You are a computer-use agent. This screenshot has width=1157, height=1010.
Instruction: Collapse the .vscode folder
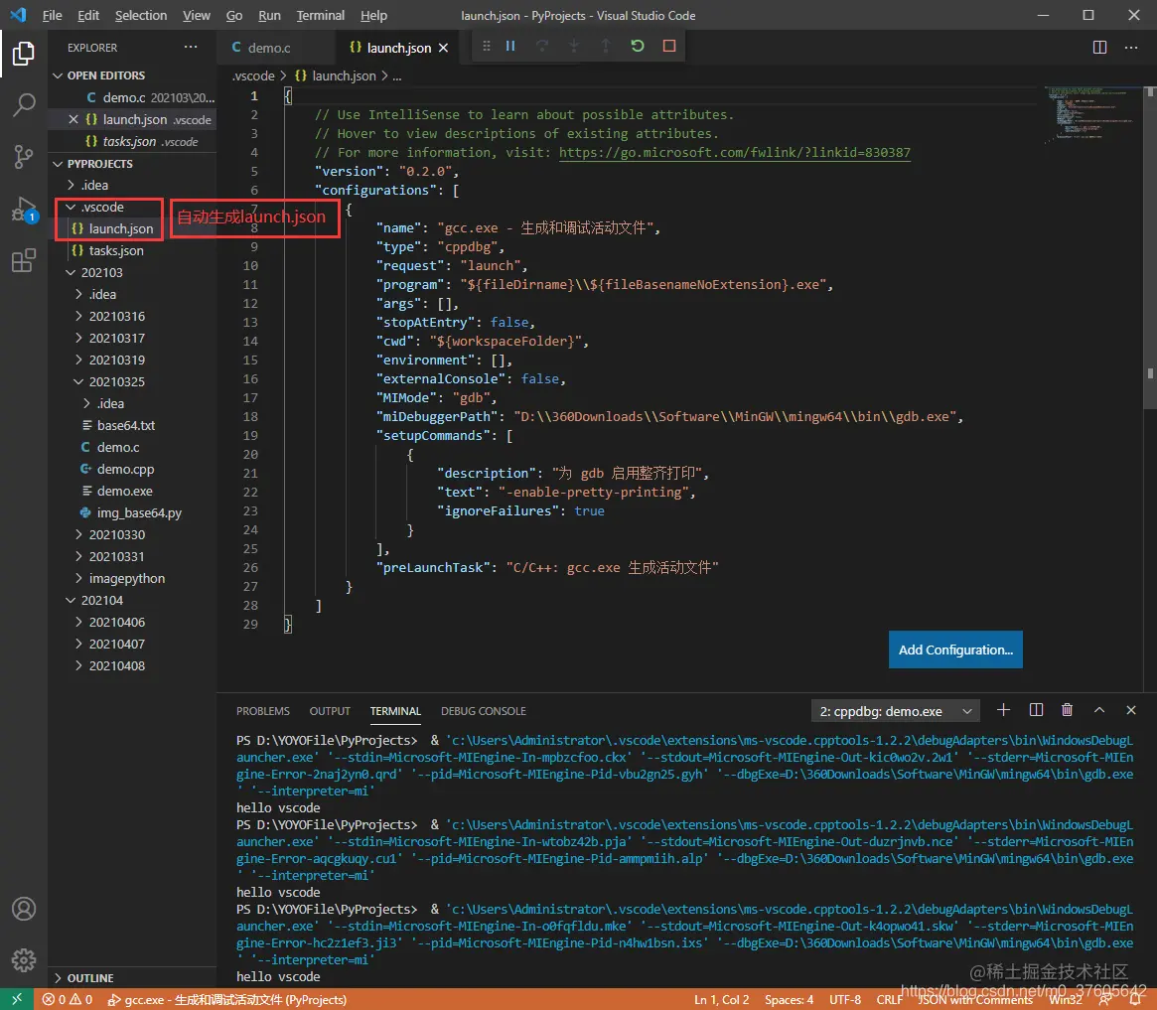point(101,207)
